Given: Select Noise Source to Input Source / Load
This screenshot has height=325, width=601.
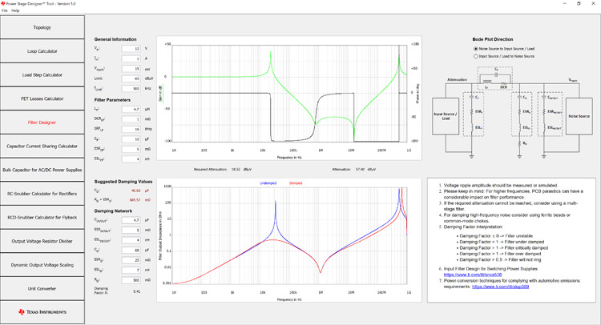Looking at the screenshot, I should pos(504,49).
